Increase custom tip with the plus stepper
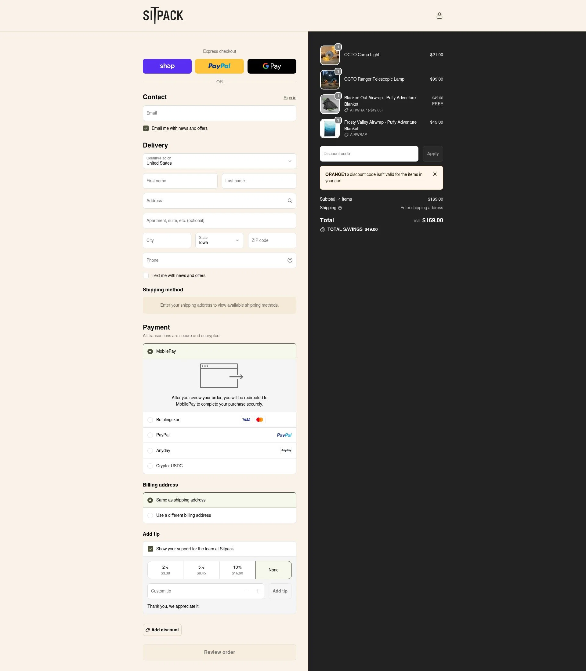Screen dimensions: 586x671 click(x=258, y=591)
